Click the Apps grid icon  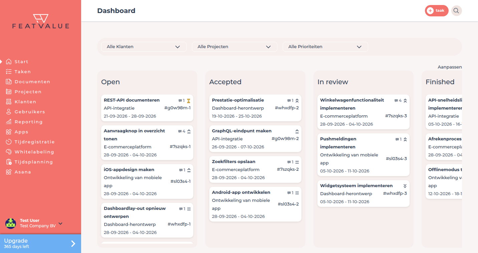[x=9, y=132]
